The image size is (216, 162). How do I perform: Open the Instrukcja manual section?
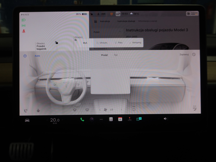[x=102, y=21]
